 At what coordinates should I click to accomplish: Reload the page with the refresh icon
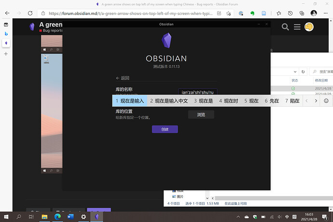[30, 13]
